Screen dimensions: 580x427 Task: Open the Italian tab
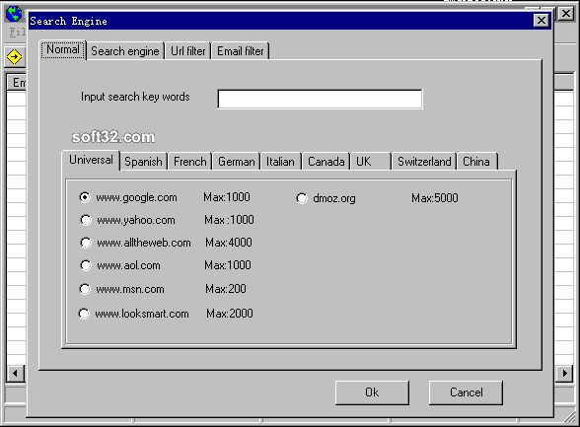(280, 162)
